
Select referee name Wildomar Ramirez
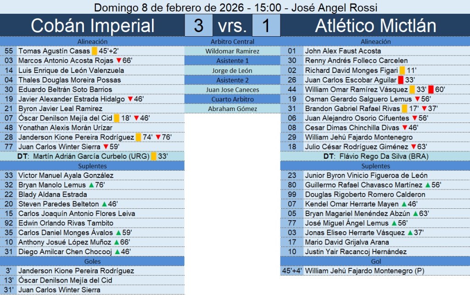coord(232,51)
